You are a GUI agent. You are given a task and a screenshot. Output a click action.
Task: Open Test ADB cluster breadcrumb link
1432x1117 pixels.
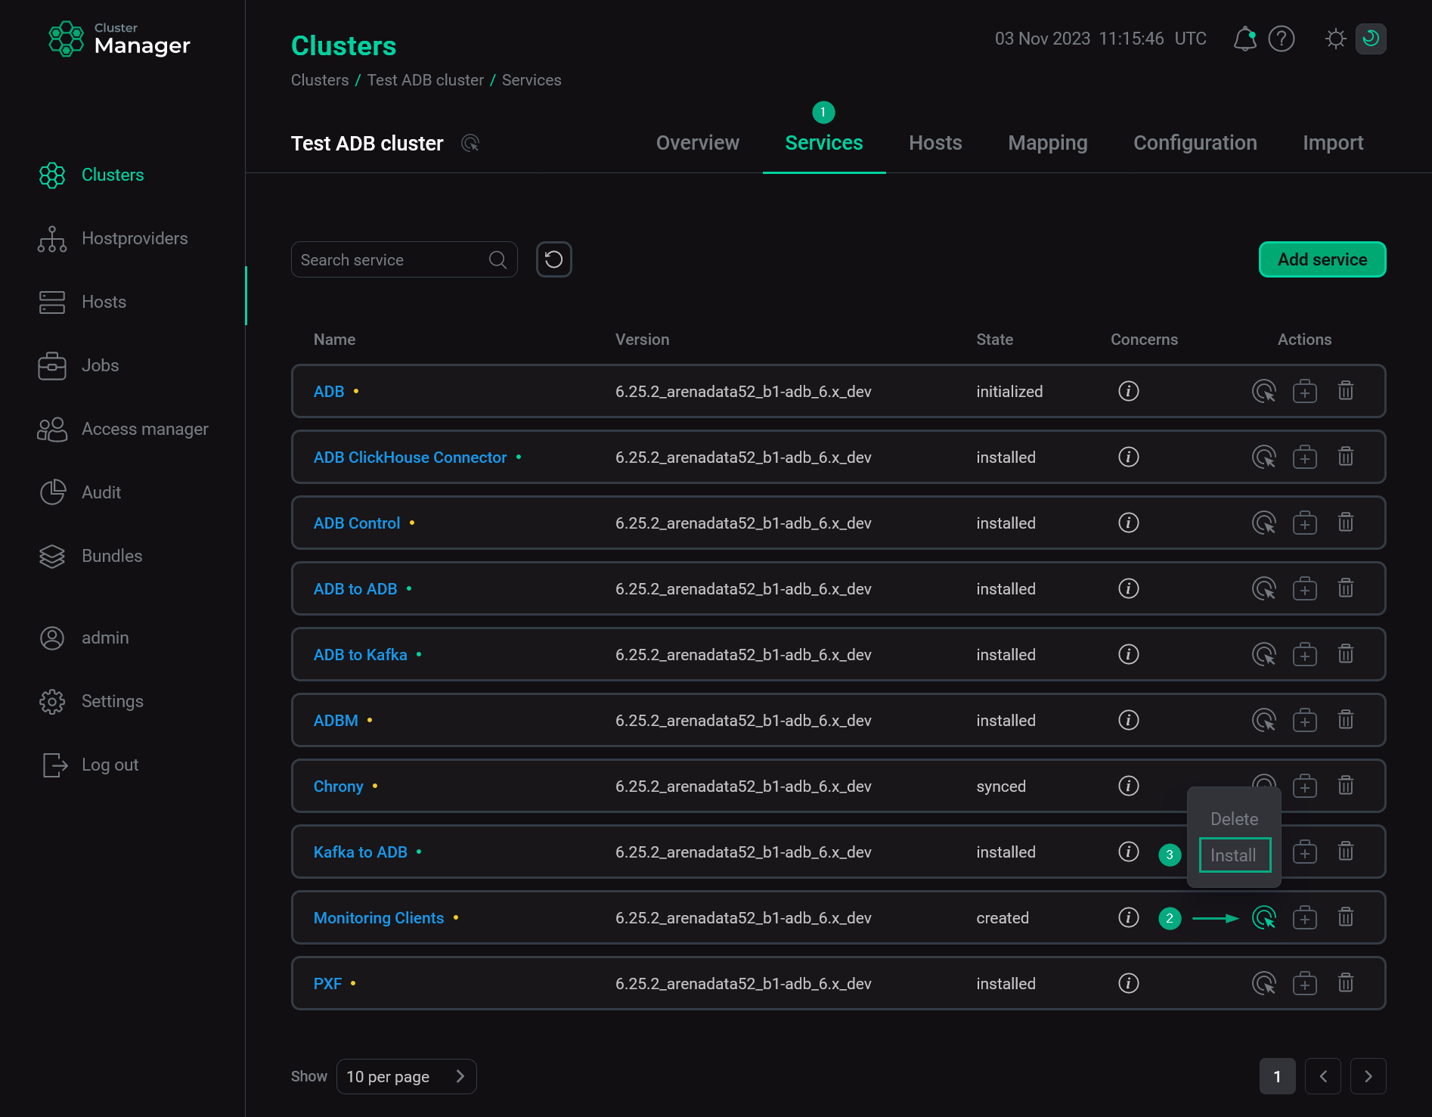click(x=426, y=80)
